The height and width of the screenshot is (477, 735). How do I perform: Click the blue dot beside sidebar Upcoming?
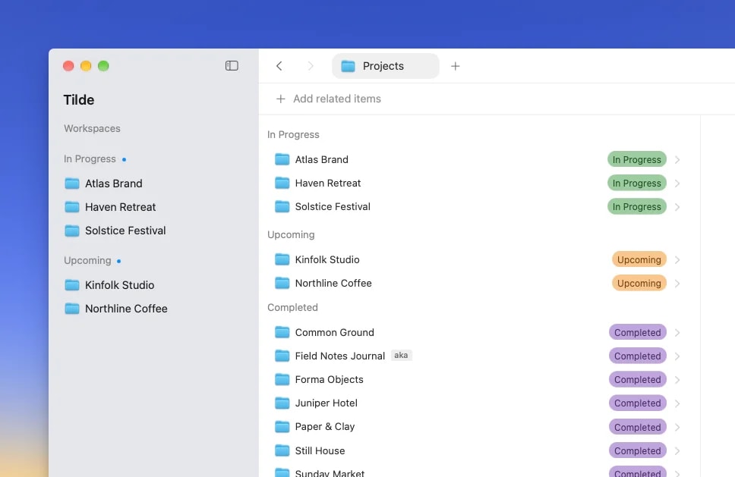click(x=119, y=261)
